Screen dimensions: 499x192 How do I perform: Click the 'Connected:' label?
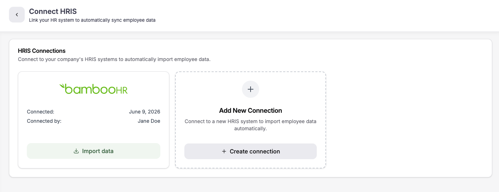(x=40, y=112)
